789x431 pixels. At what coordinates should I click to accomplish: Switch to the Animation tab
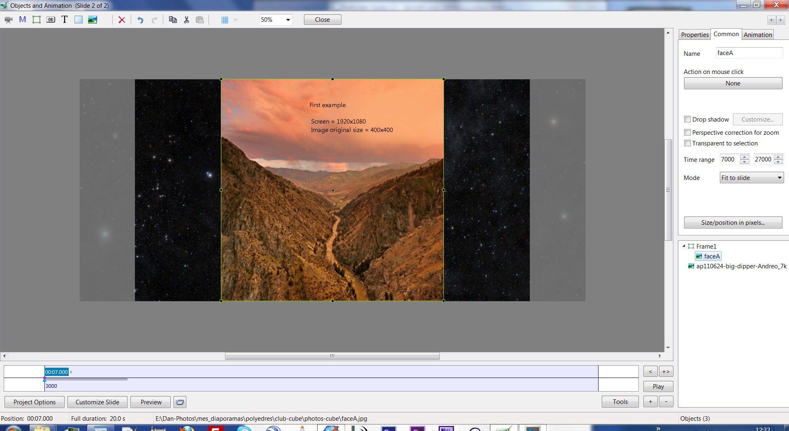coord(757,35)
